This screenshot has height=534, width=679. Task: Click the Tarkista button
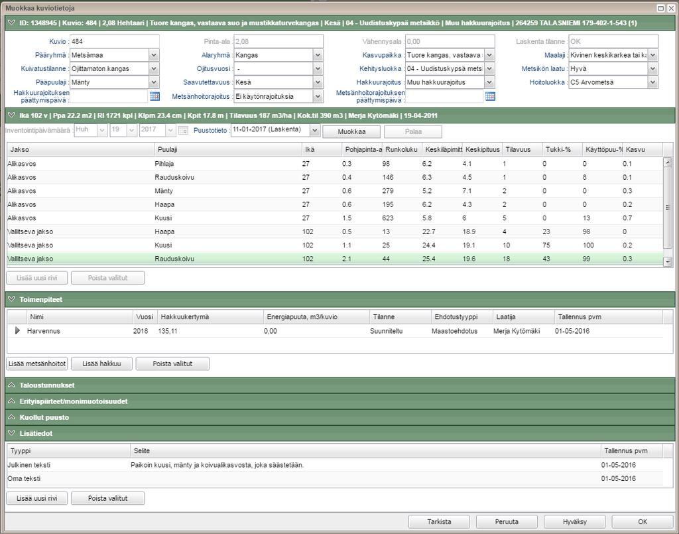point(439,521)
